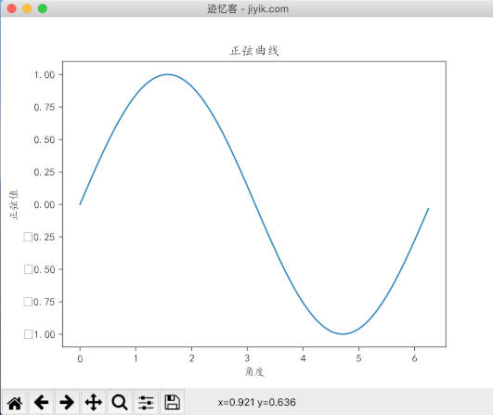The image size is (493, 415).
Task: Save the figure with floppy icon
Action: [172, 402]
